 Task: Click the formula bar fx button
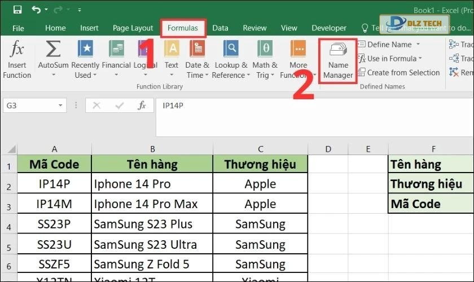coord(142,105)
